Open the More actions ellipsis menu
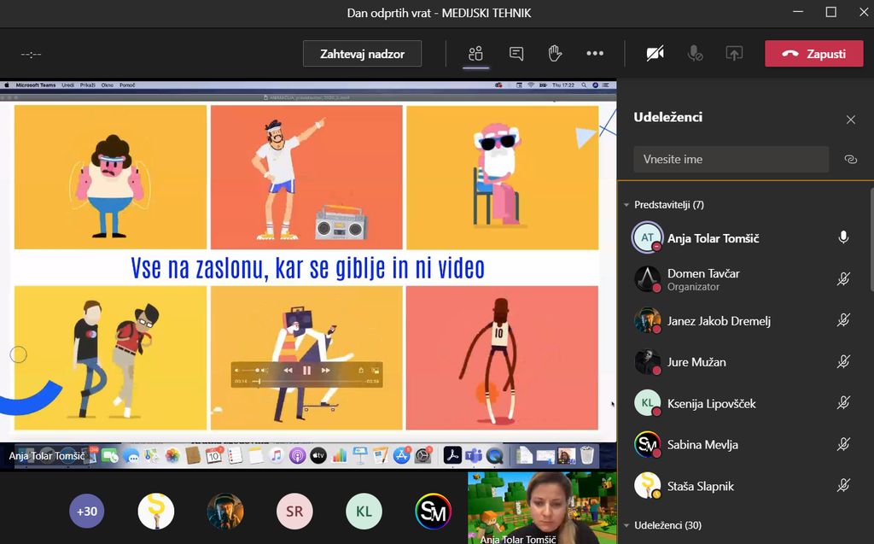The image size is (874, 544). [x=595, y=54]
